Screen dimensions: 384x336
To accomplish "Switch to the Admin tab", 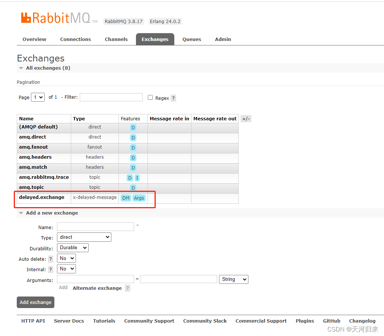I will coord(223,39).
